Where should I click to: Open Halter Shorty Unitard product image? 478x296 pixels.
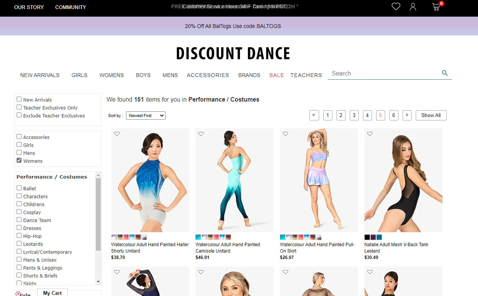(x=150, y=180)
